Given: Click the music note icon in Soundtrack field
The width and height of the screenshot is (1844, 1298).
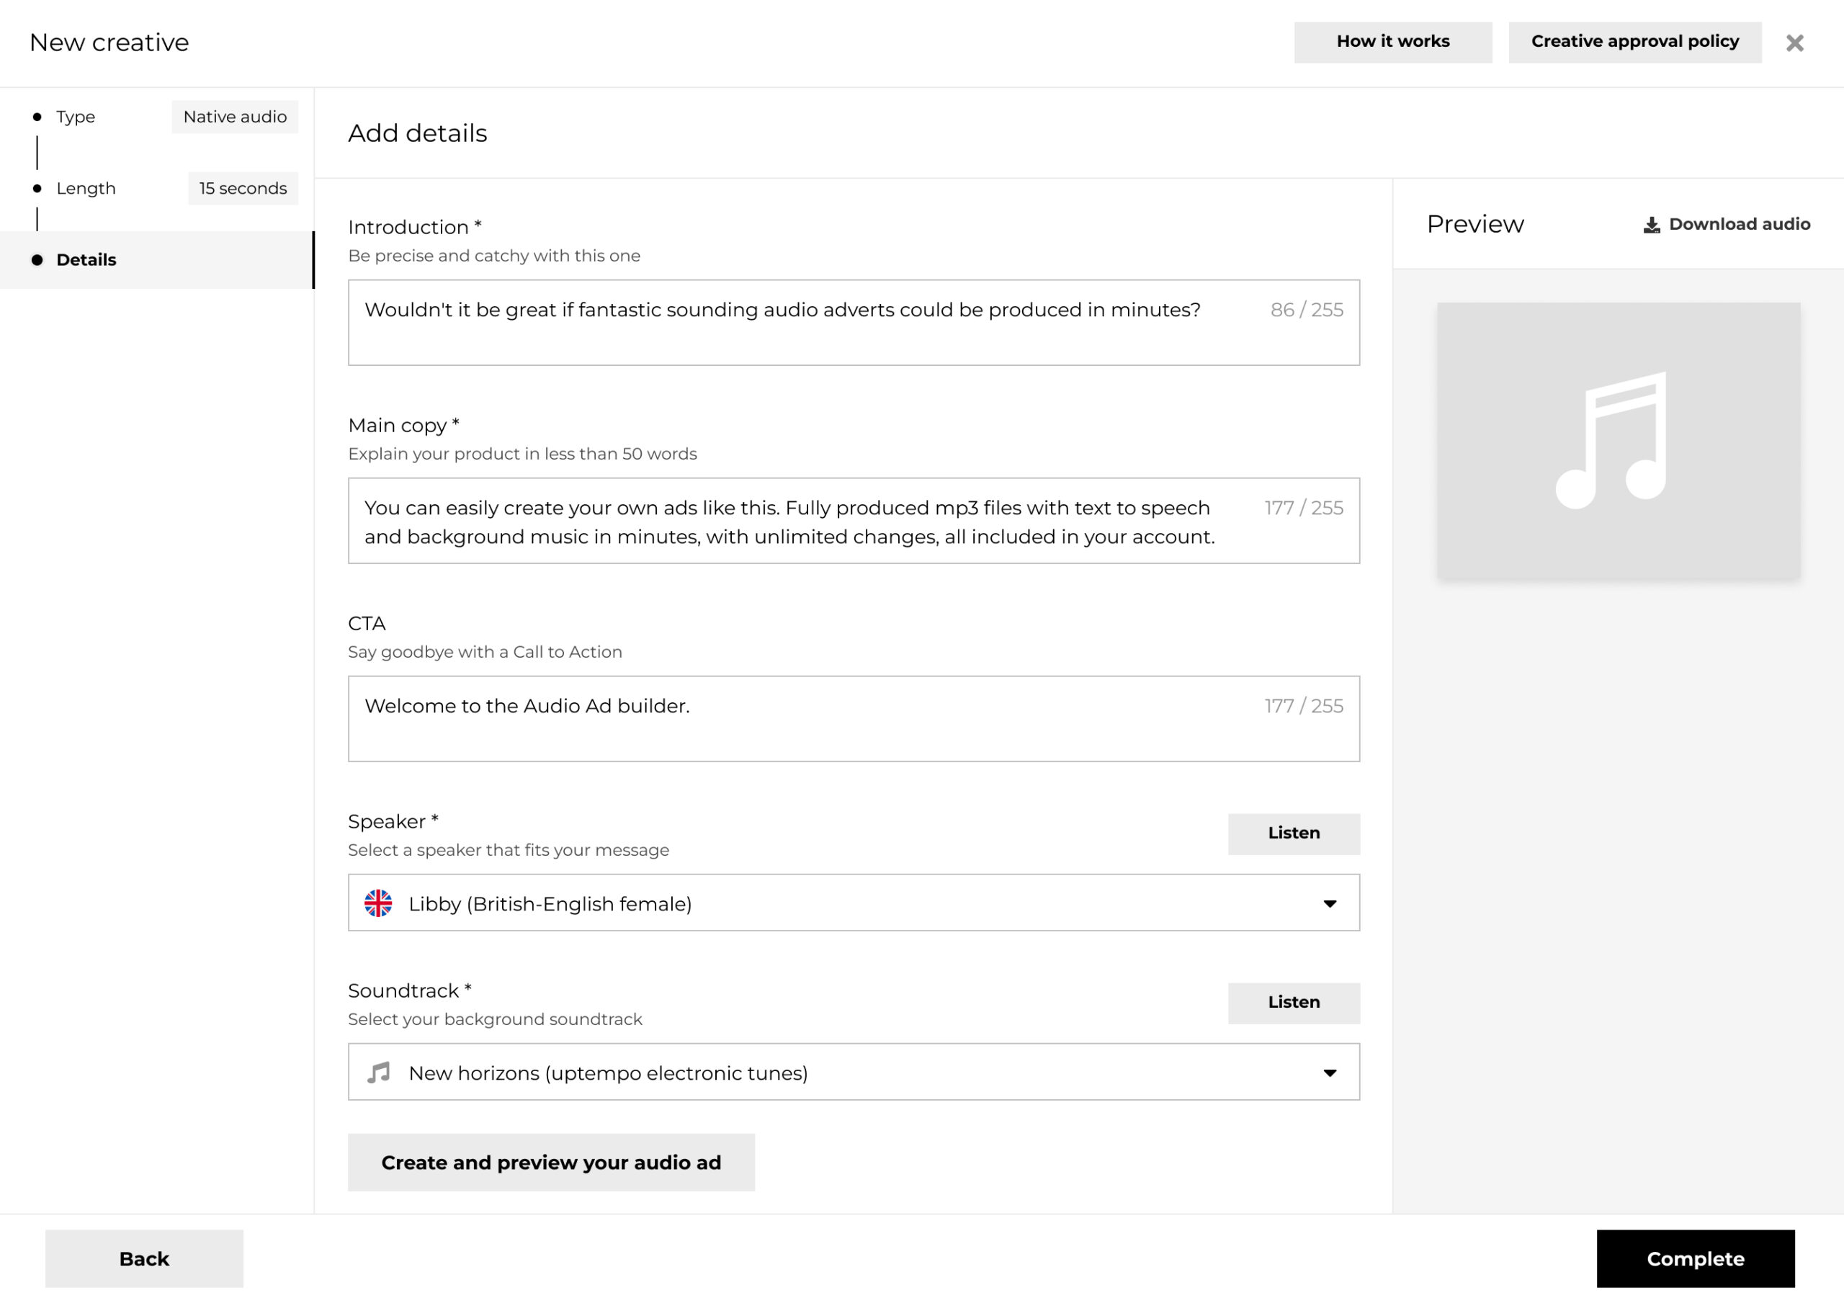Looking at the screenshot, I should (x=378, y=1073).
